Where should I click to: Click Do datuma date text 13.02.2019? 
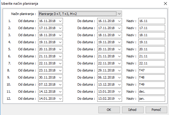pyautogui.click(x=106, y=99)
